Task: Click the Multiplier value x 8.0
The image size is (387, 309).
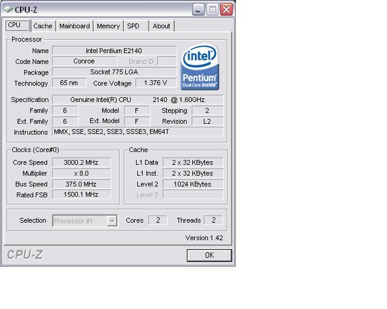Action: [82, 173]
